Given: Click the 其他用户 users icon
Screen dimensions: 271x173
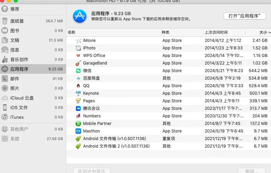Looking at the screenshot, I should 5,129.
